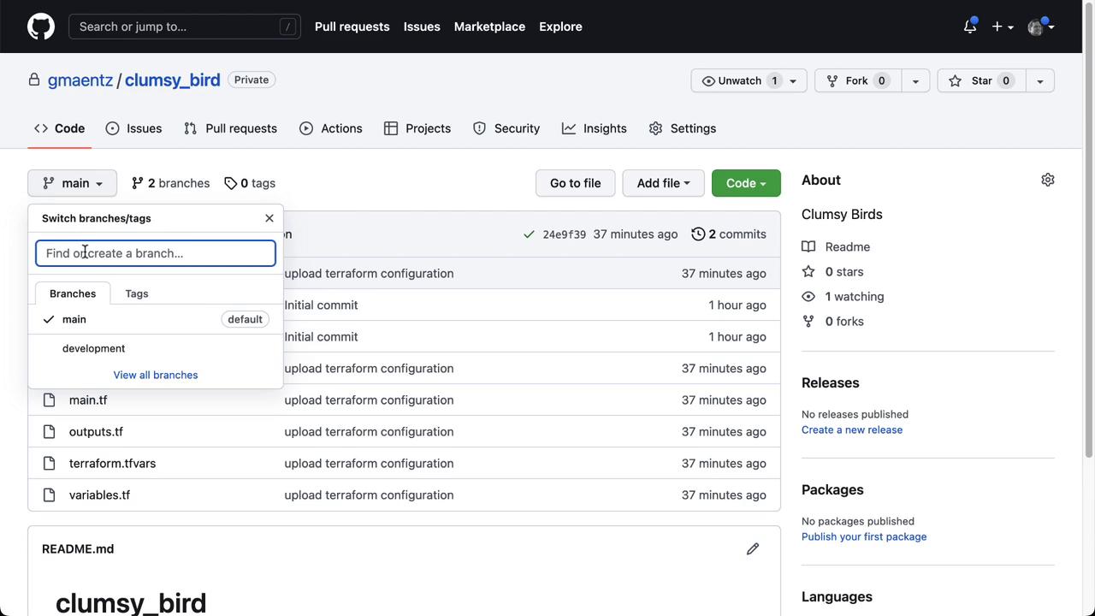Click the green check commit status icon
The height and width of the screenshot is (616, 1095).
pos(529,234)
